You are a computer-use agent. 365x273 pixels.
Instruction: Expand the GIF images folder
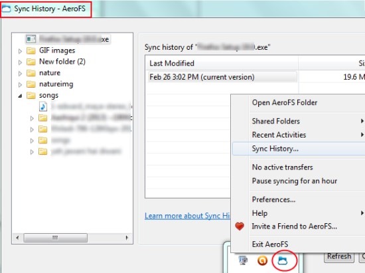pos(21,51)
